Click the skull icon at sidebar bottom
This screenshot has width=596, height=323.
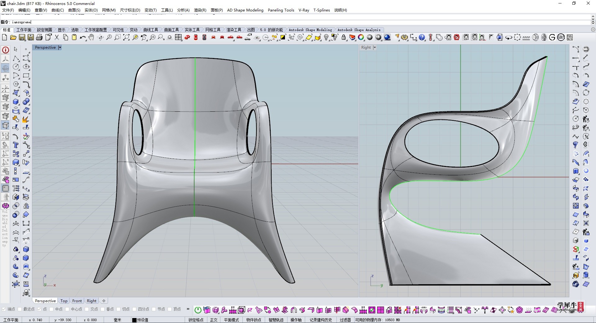tap(26, 292)
